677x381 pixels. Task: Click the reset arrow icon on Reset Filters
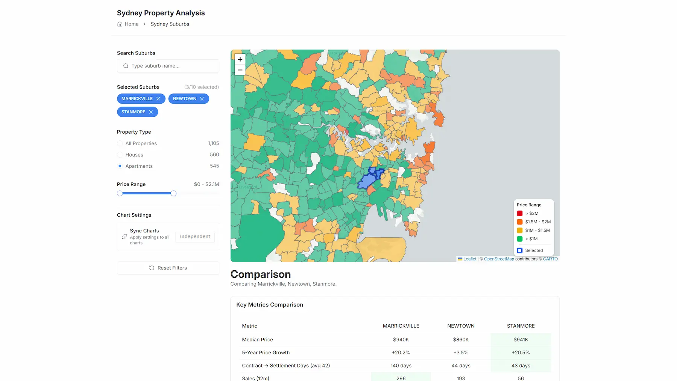pyautogui.click(x=152, y=268)
